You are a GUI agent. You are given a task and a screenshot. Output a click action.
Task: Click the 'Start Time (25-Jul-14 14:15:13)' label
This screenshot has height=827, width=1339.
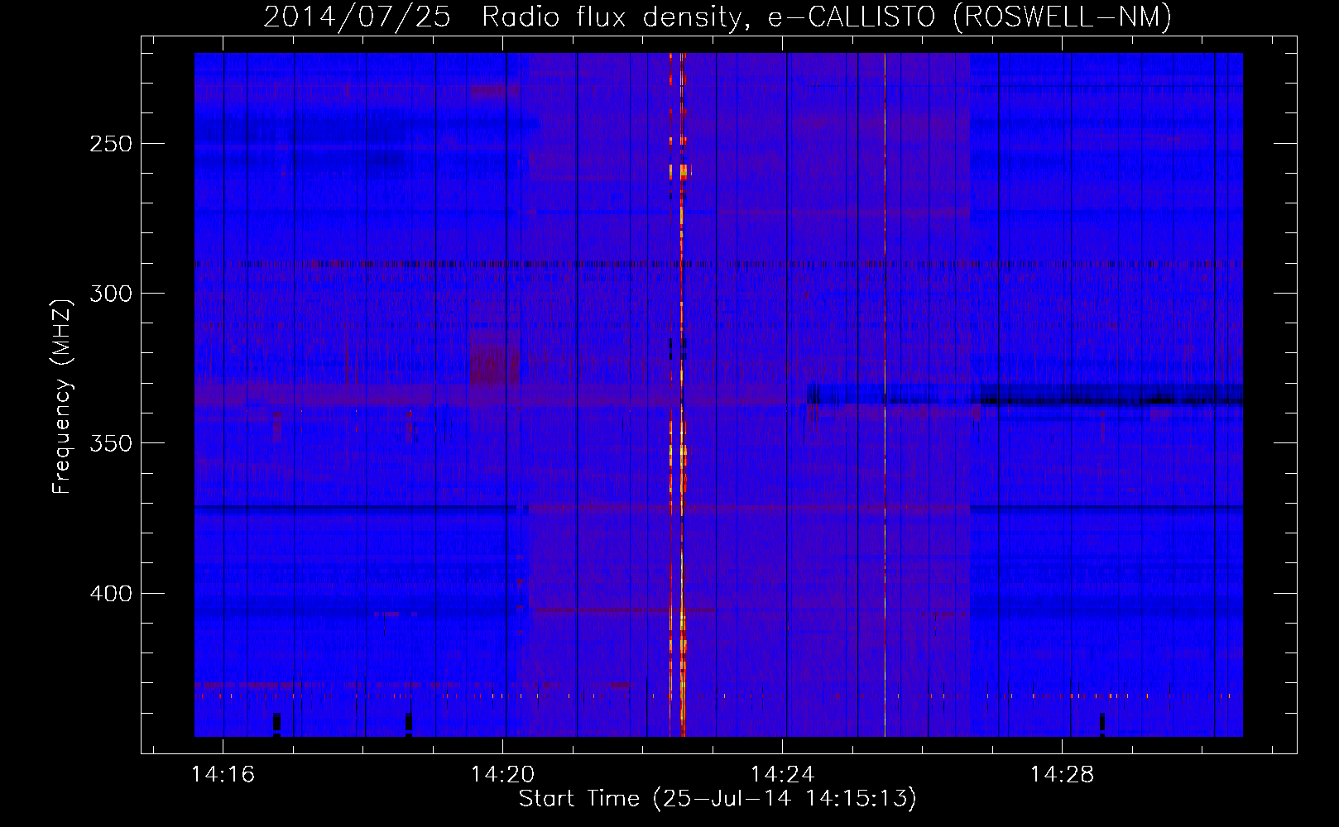pyautogui.click(x=717, y=799)
